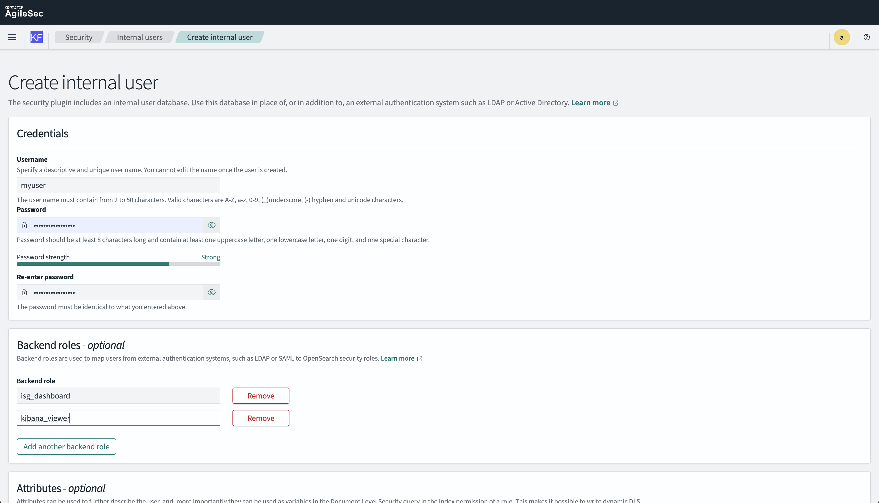The image size is (879, 503).
Task: Remove the isg_dashboard backend role
Action: pos(260,396)
